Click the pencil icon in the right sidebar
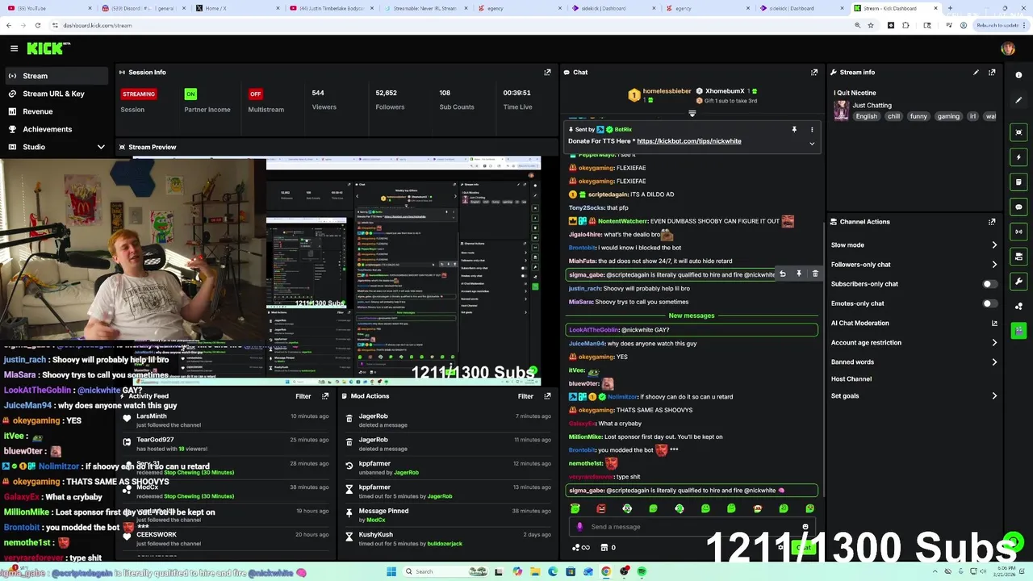Image resolution: width=1033 pixels, height=581 pixels. 1018,100
